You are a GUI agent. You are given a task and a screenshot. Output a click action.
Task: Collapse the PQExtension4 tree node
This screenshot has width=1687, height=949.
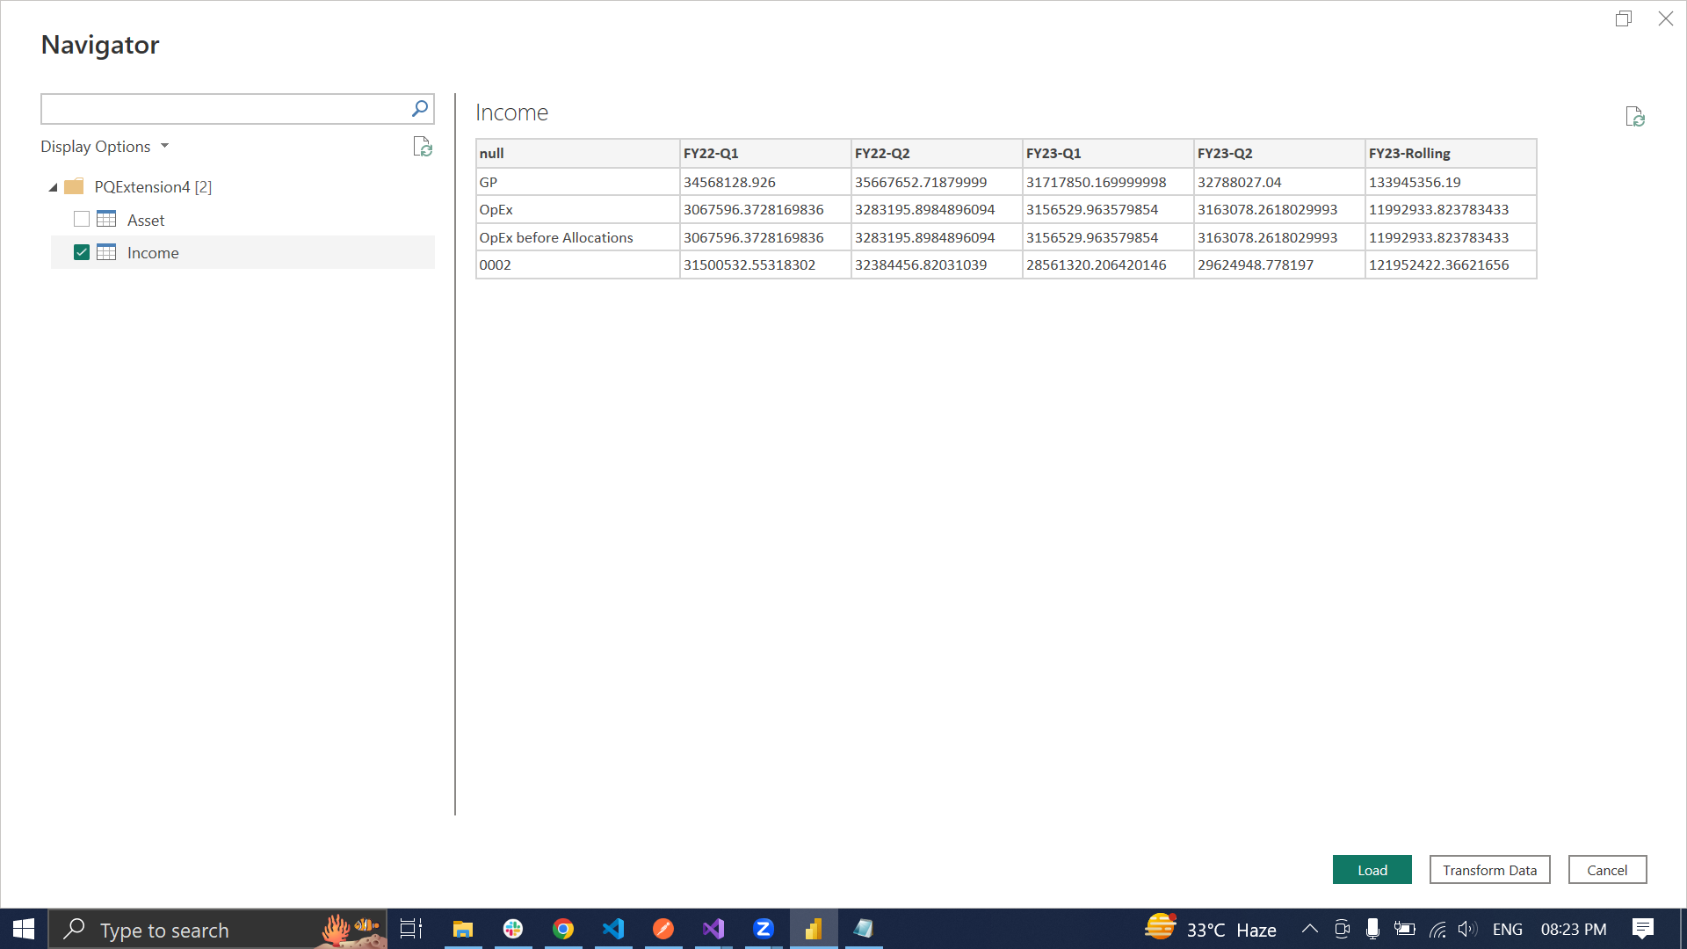point(54,187)
